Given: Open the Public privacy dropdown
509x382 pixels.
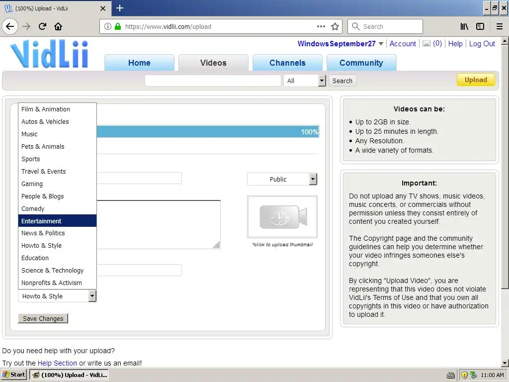Looking at the screenshot, I should [x=282, y=179].
